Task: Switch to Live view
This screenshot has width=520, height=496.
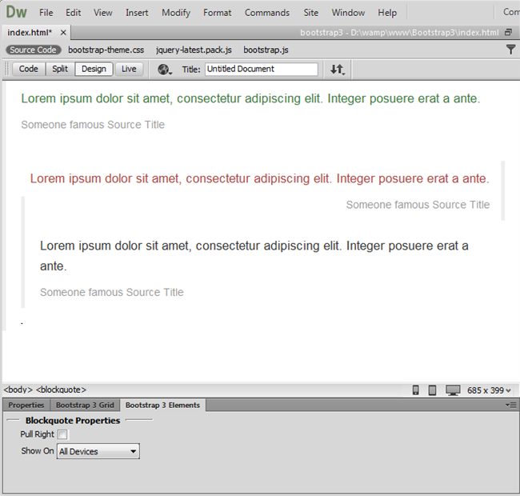Action: pos(129,69)
